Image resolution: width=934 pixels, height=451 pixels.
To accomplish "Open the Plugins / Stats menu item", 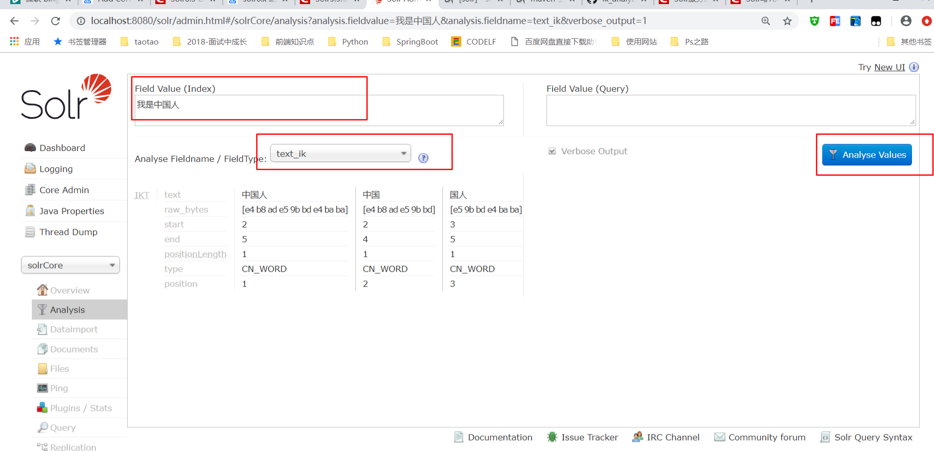I will click(x=81, y=407).
